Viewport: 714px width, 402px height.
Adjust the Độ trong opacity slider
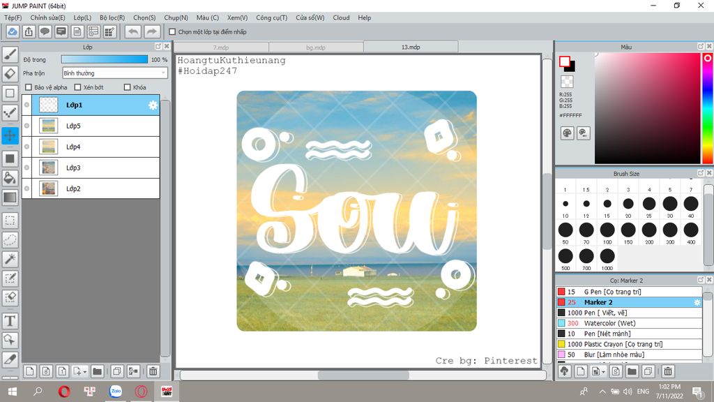105,60
